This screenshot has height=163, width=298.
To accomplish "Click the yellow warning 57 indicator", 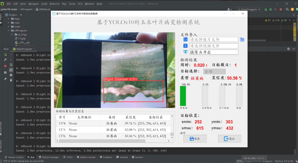I will pos(268,20).
